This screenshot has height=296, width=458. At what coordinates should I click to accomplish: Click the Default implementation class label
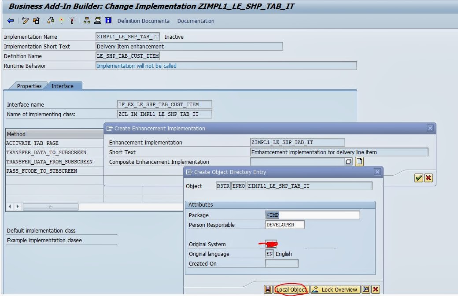(x=41, y=230)
